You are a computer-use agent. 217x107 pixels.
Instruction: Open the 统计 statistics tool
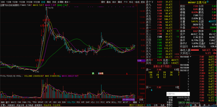coord(114,2)
